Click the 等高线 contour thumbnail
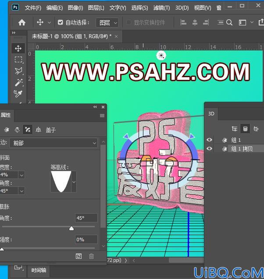The image size is (264, 279). click(61, 182)
